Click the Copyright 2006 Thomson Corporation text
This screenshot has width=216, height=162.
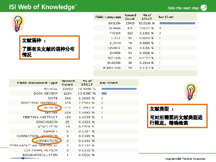pyautogui.click(x=185, y=159)
